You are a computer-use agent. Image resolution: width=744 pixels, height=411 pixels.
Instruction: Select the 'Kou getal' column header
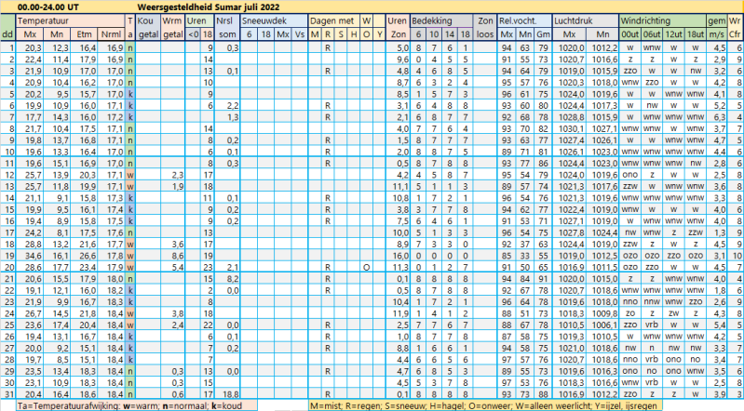click(148, 28)
